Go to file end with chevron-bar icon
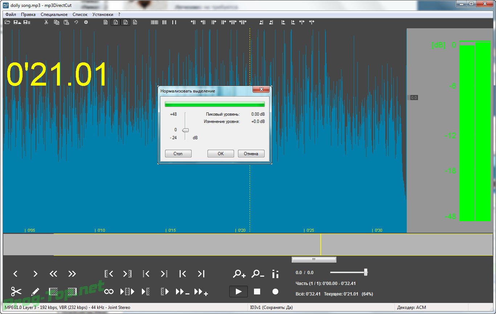This screenshot has height=314, width=496. tap(201, 274)
